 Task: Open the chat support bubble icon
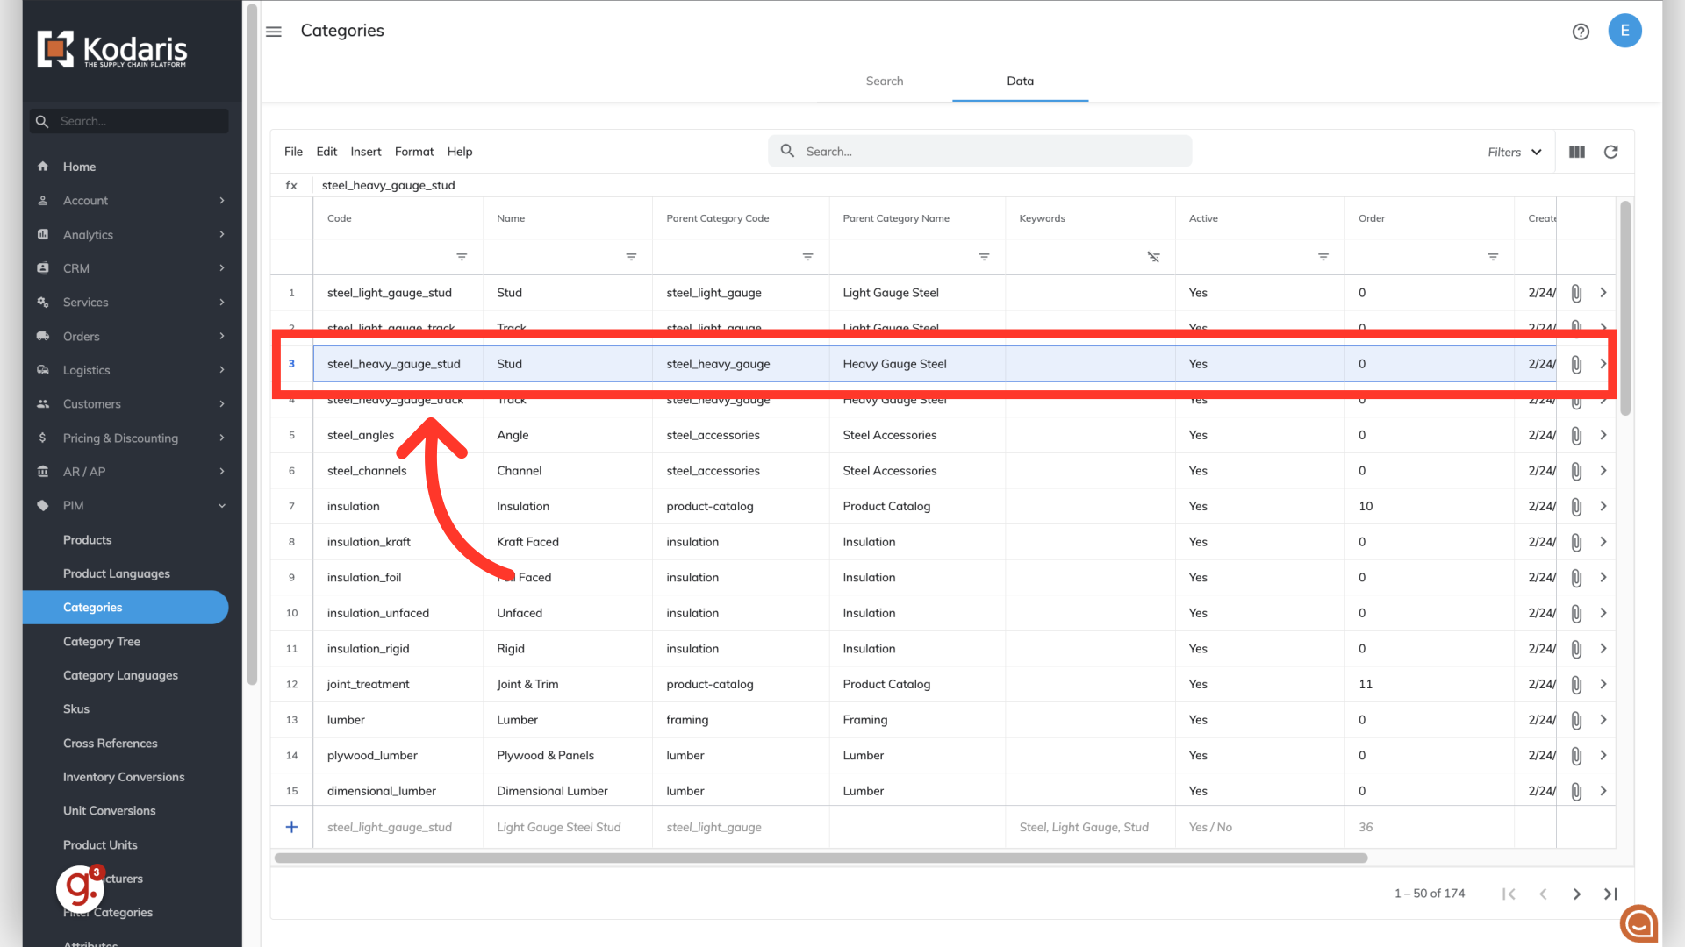pos(1638,923)
